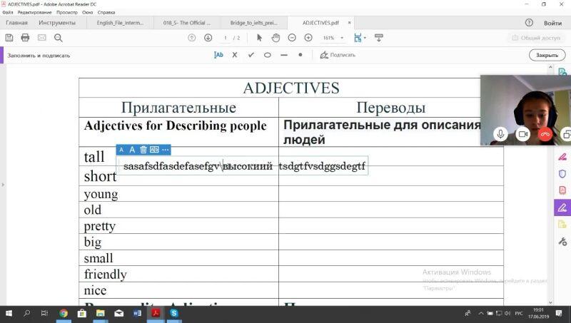Select the Add Text tool
Screen dimensions: 571x323
[218, 55]
